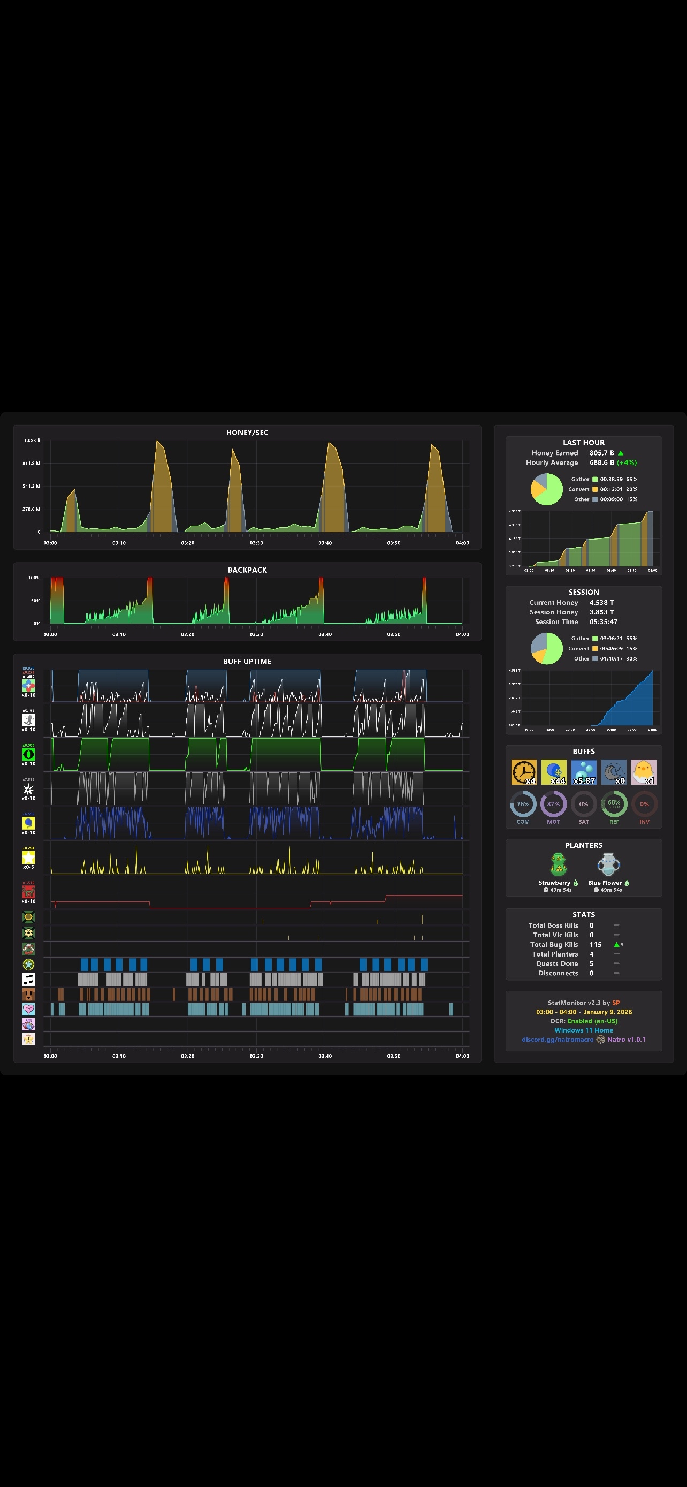The width and height of the screenshot is (687, 1487).
Task: Click the Strawberry planter pot icon
Action: 558,864
